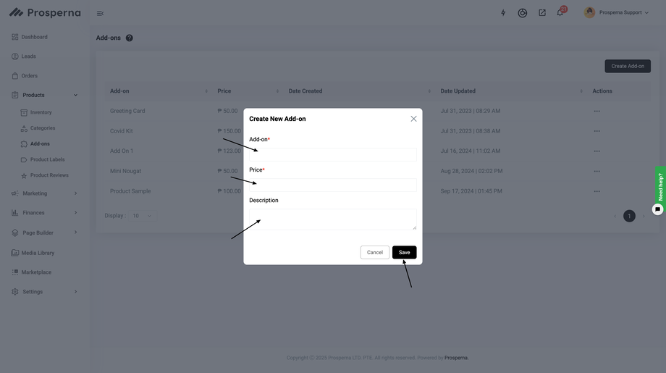Click the external link icon in header
666x373 pixels.
click(x=541, y=13)
